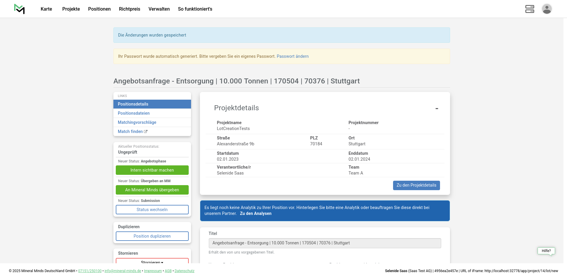Screen dimensions: 567x278
Task: Open the Verwalten navigation menu
Action: coord(159,9)
